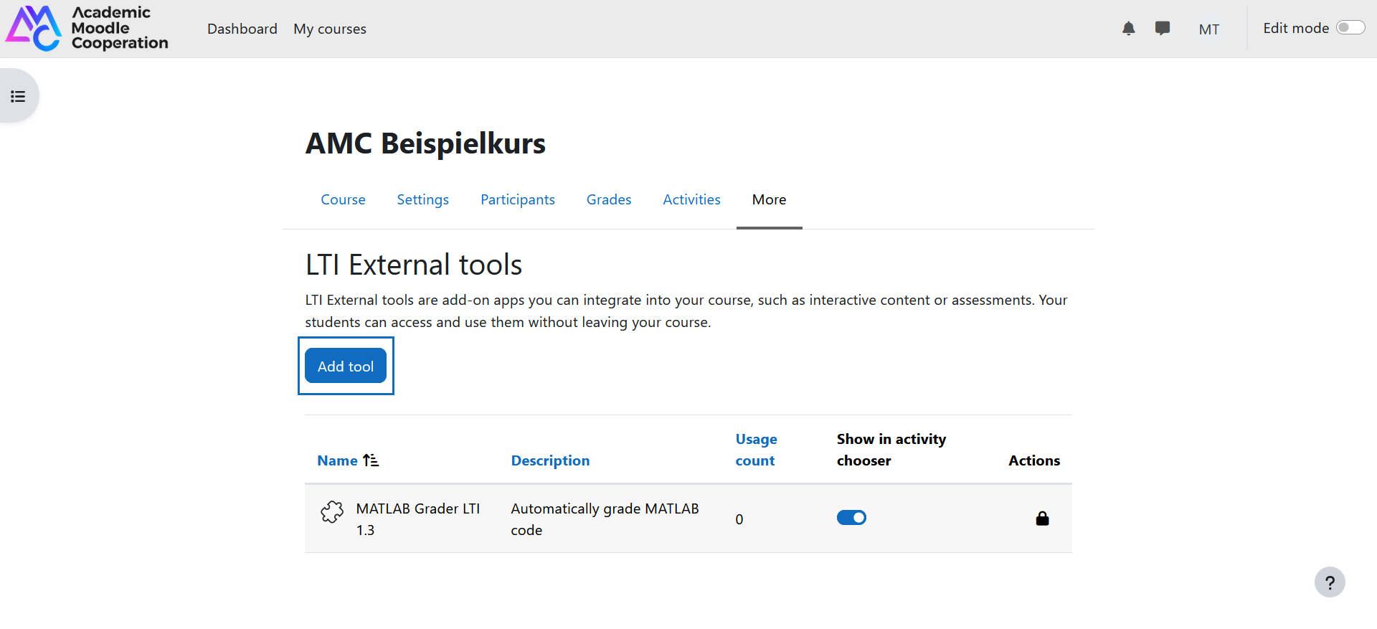Switch to the Activities tab
The width and height of the screenshot is (1377, 629).
[x=691, y=199]
